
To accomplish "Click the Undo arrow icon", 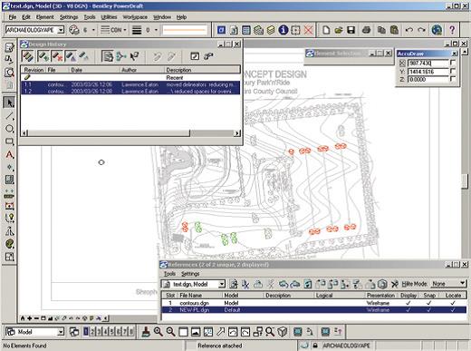I will (409, 30).
